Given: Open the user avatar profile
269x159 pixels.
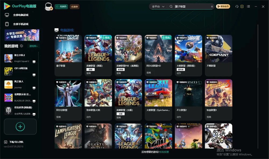Looking at the screenshot, I should (48, 6).
